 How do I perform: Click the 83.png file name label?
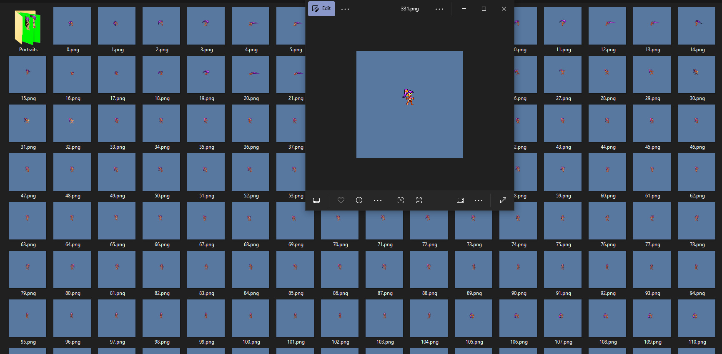pyautogui.click(x=207, y=293)
